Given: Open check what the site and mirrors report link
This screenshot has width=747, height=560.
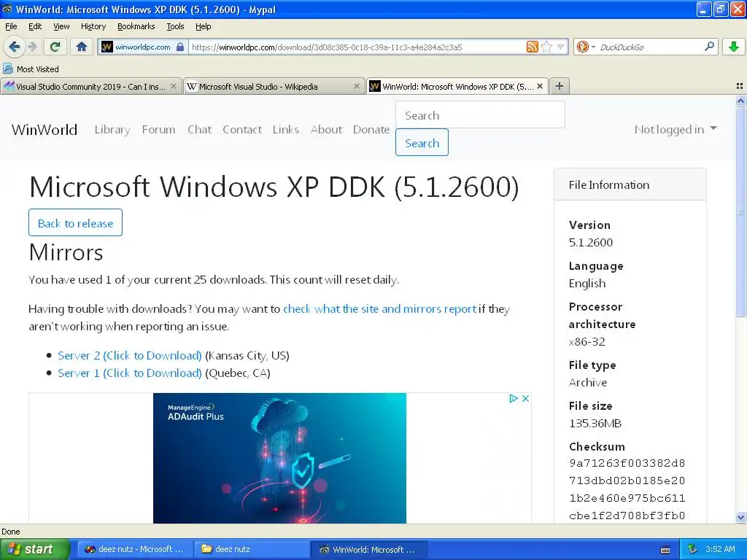Looking at the screenshot, I should point(379,309).
